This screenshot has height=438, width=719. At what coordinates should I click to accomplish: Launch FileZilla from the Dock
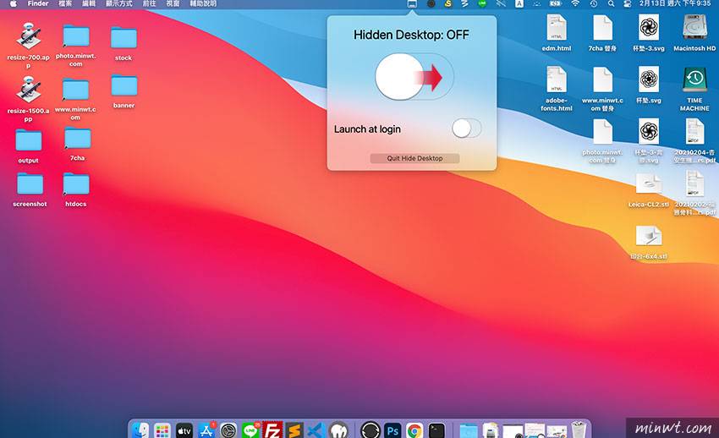[x=272, y=430]
